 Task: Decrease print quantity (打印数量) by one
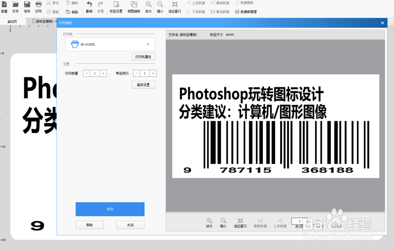(x=86, y=73)
